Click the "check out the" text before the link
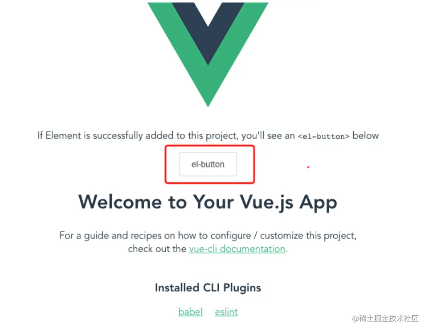Image resolution: width=428 pixels, height=332 pixels. point(157,249)
